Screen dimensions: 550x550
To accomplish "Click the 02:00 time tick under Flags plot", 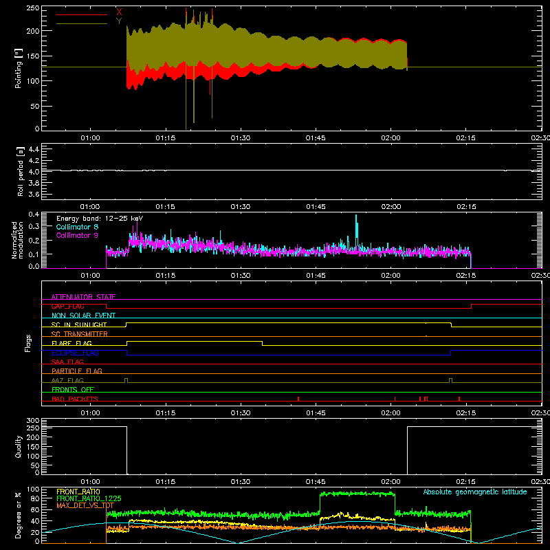I will click(390, 413).
